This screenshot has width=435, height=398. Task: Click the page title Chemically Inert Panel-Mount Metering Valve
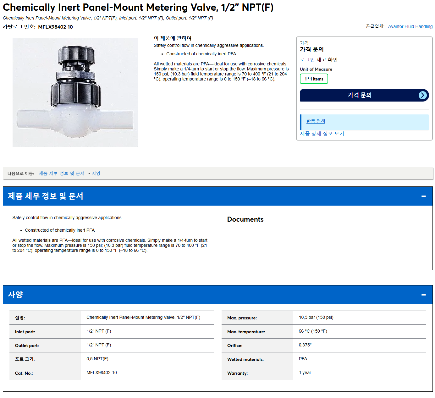138,7
